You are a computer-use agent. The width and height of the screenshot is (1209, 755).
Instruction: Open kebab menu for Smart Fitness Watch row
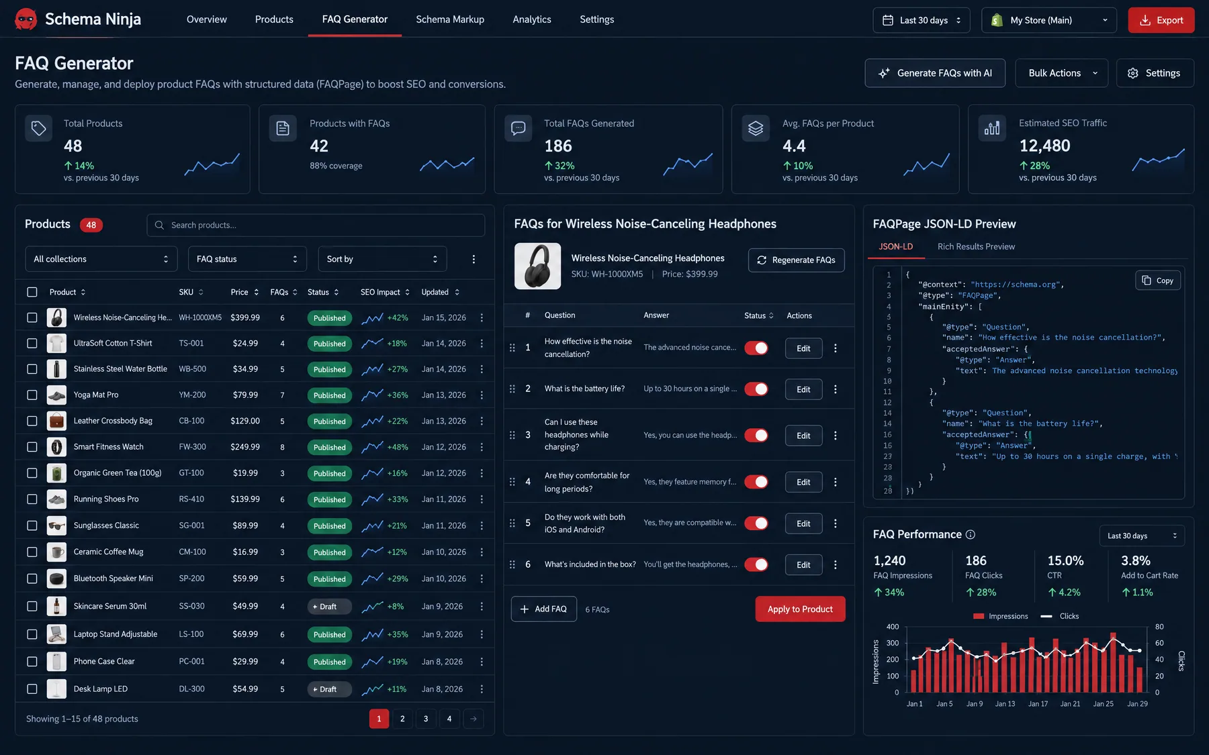point(482,447)
